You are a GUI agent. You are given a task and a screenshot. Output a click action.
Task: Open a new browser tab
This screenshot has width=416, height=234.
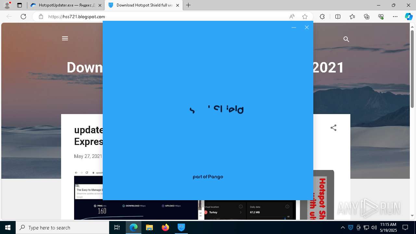(x=188, y=5)
